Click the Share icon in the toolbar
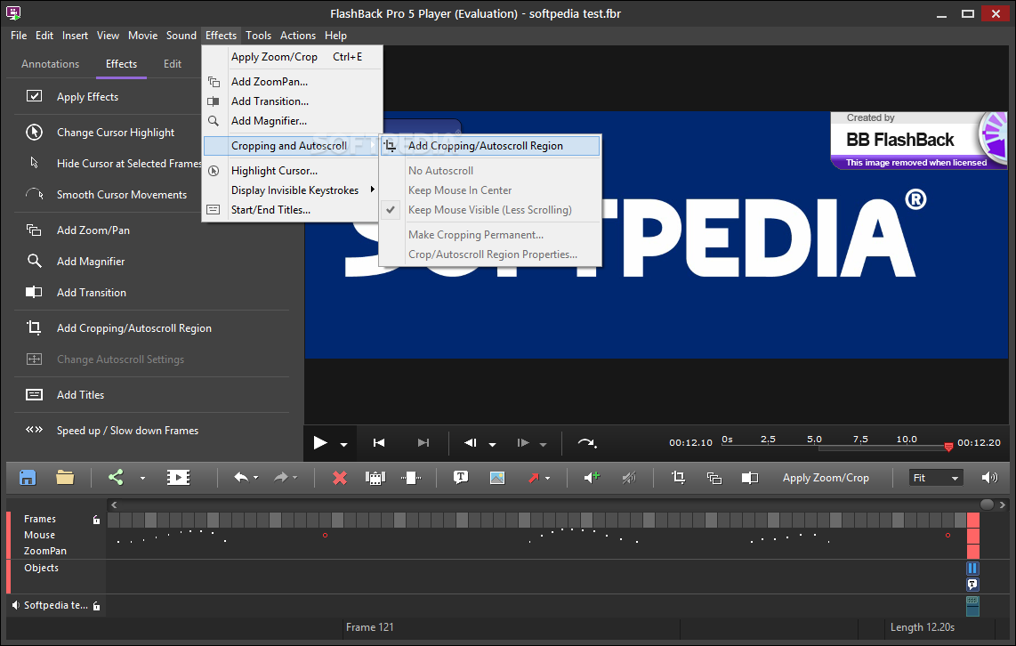The height and width of the screenshot is (646, 1016). [x=116, y=478]
